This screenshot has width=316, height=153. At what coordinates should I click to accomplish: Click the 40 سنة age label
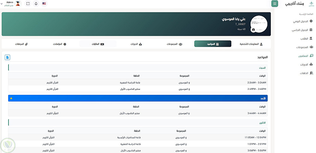[241, 29]
